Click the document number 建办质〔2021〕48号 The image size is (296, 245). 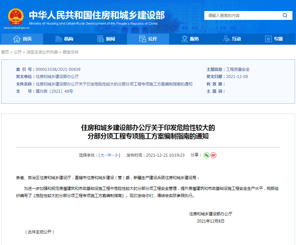point(55,91)
